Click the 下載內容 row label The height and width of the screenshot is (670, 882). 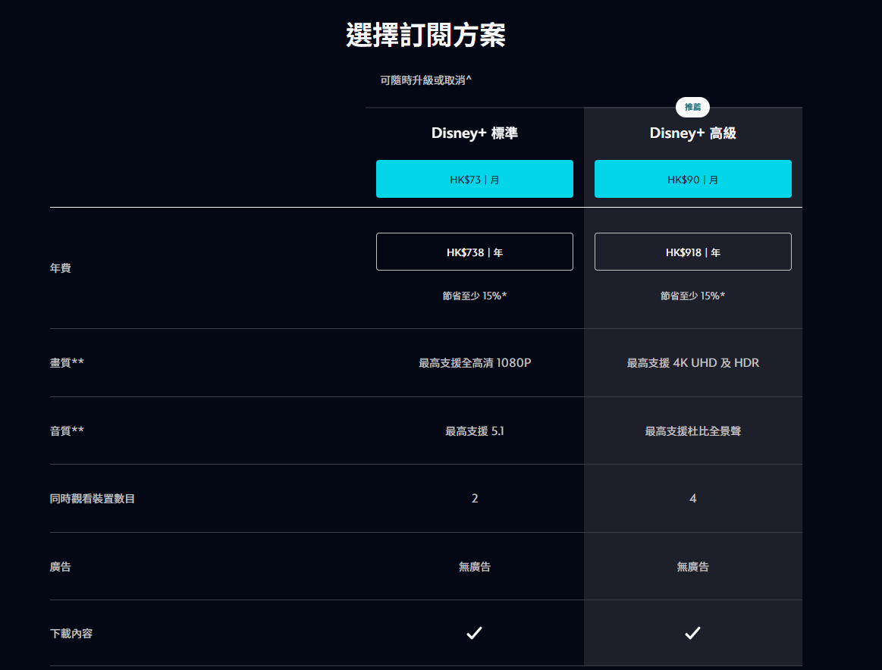coord(71,634)
